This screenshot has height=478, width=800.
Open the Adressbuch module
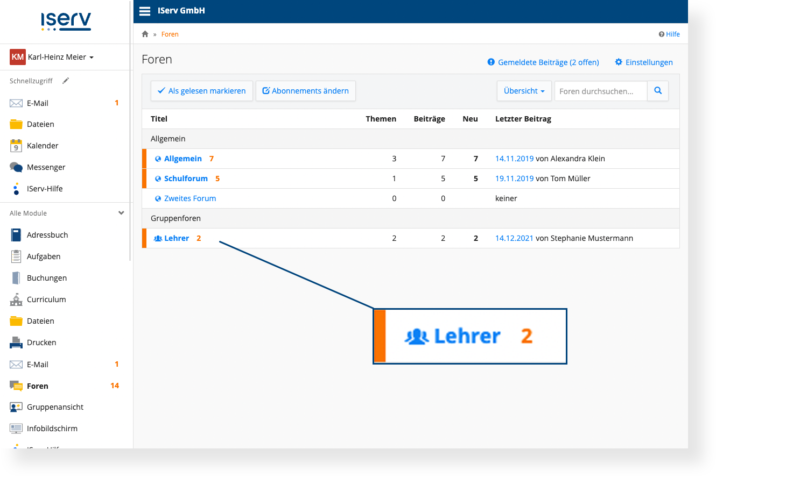coord(47,235)
